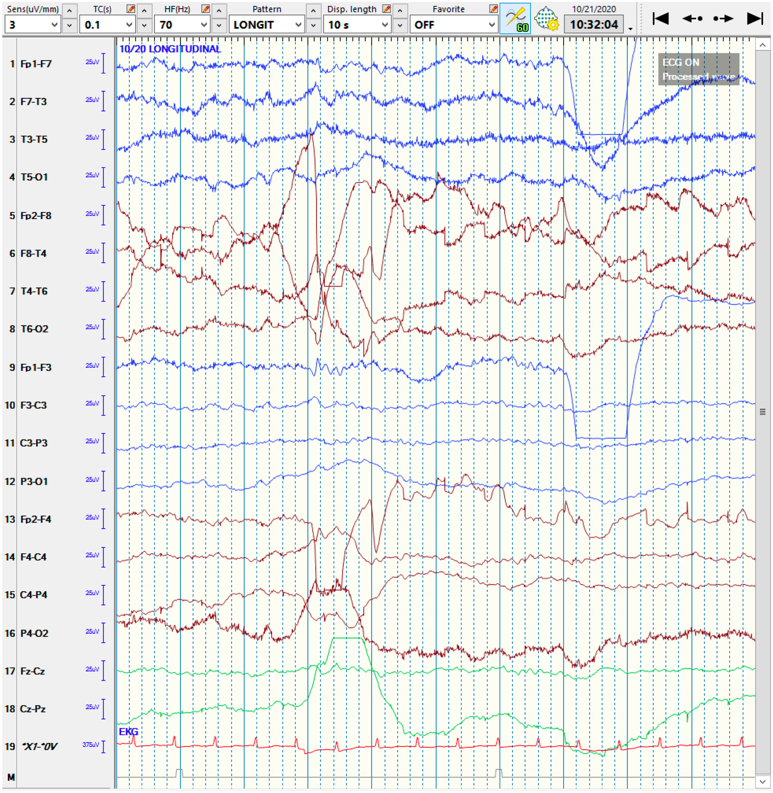Screen dimensions: 773x793
Task: Open electrode montage settings icon
Action: click(546, 19)
